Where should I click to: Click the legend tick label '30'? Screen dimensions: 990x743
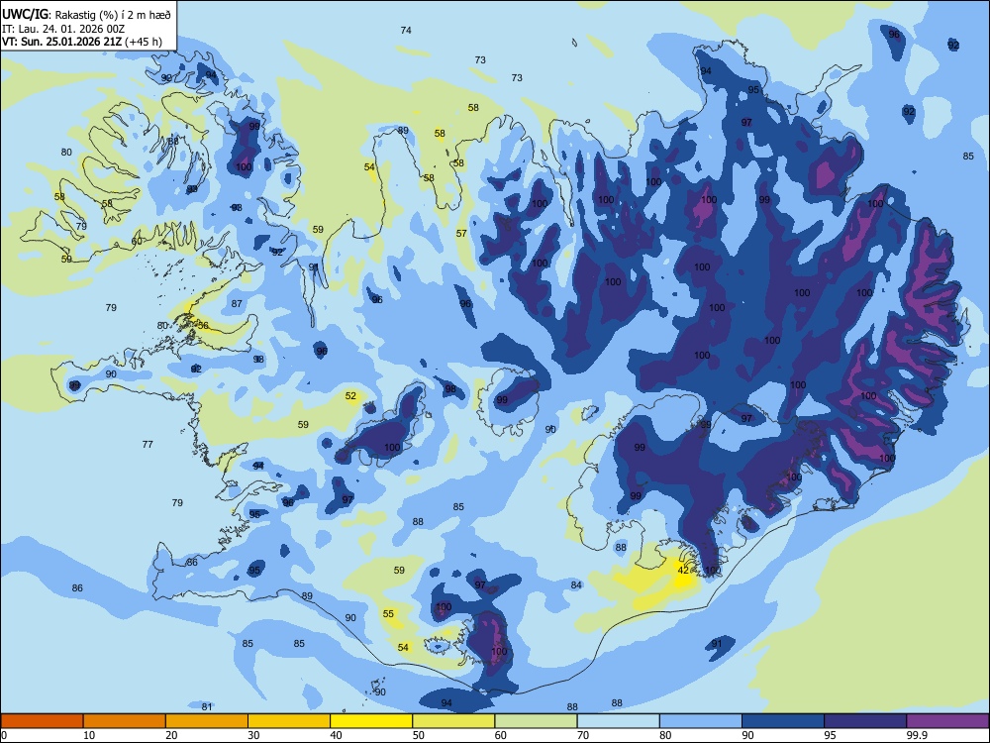(x=253, y=735)
